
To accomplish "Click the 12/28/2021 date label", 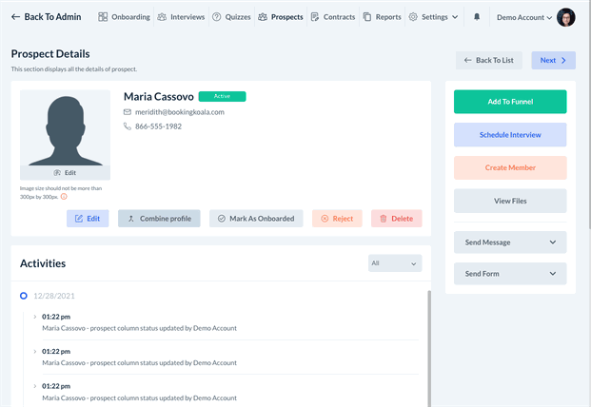I will coord(54,296).
